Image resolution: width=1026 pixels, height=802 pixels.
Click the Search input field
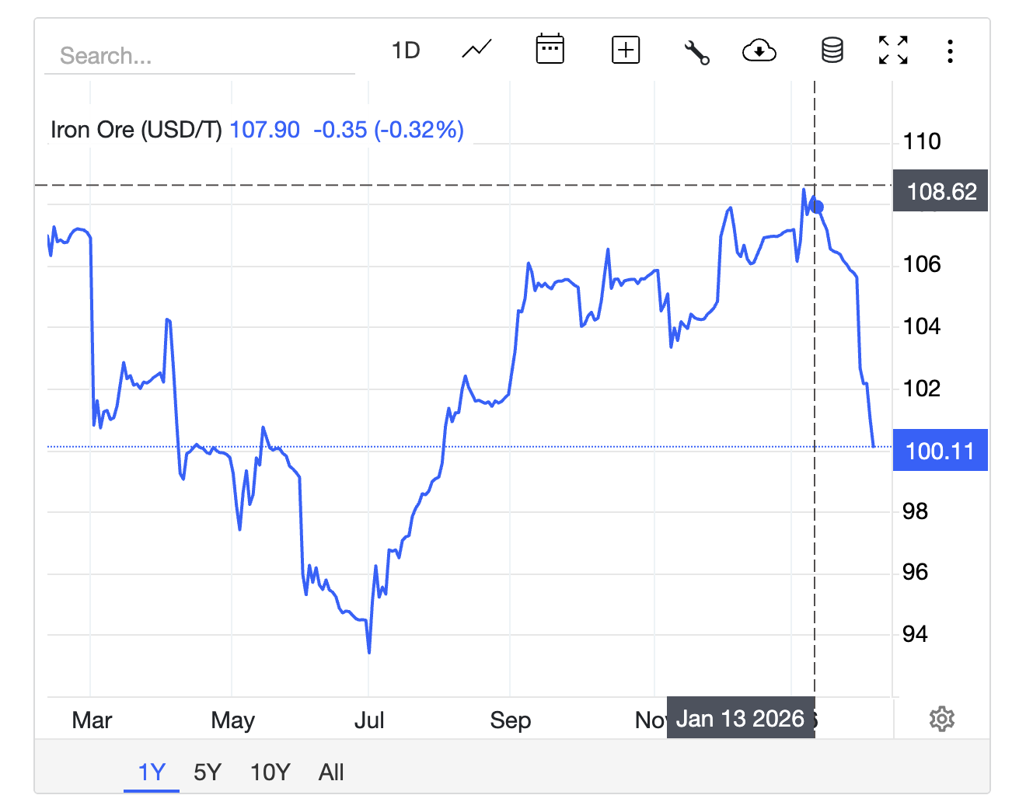click(199, 56)
